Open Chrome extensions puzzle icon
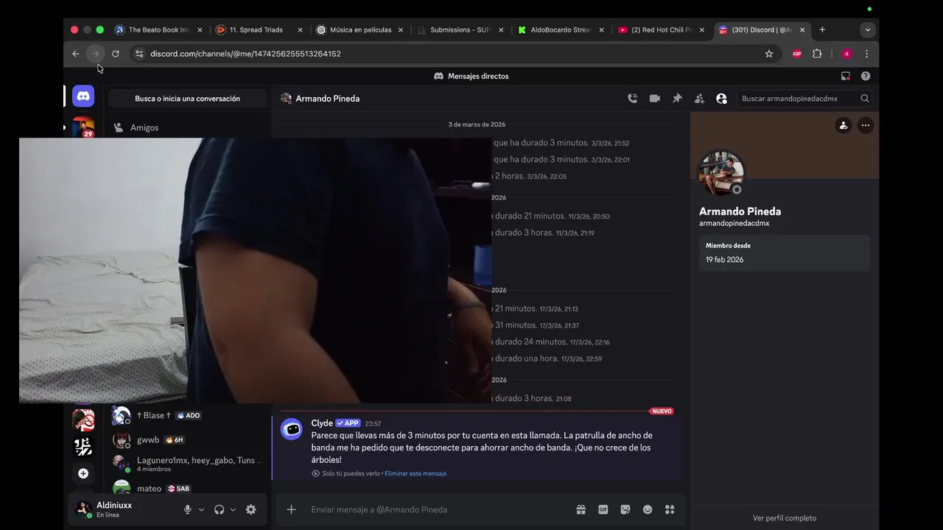The width and height of the screenshot is (943, 530). (817, 54)
